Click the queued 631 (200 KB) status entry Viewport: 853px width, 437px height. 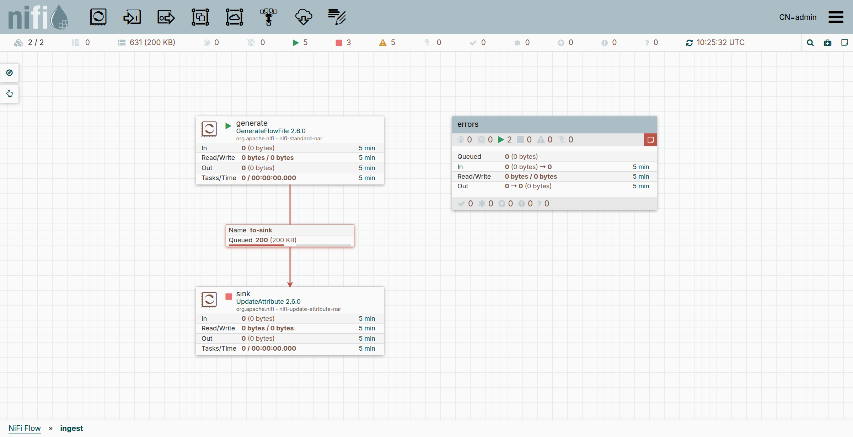tap(146, 43)
